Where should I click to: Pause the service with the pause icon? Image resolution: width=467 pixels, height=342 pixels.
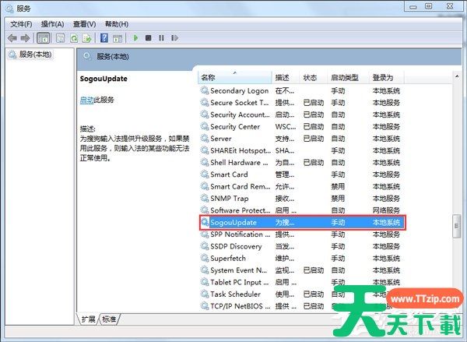161,38
